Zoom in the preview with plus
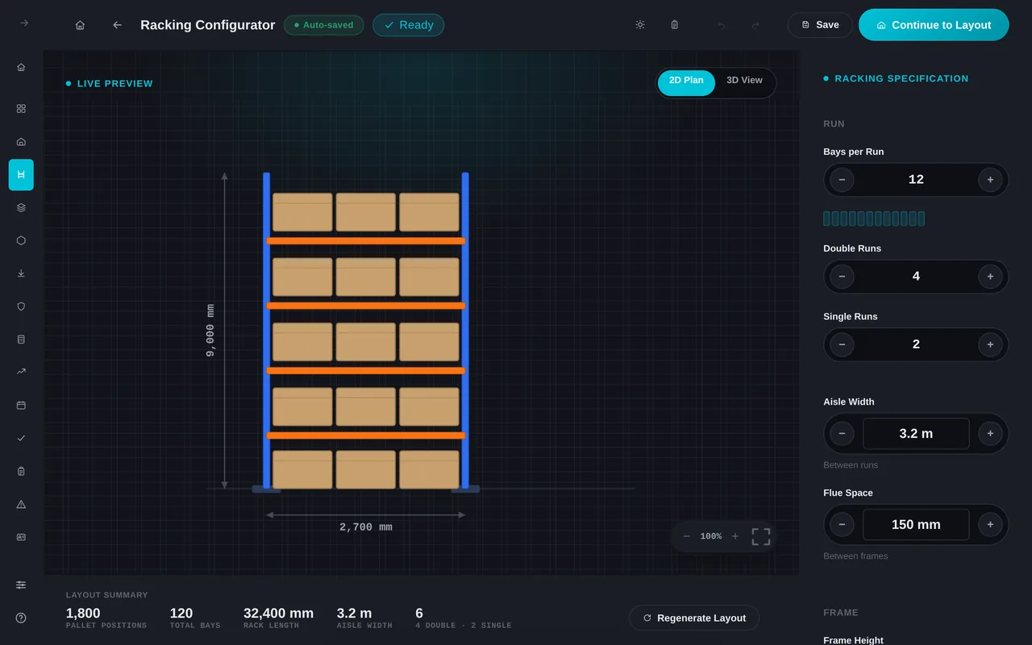1032x645 pixels. click(735, 536)
